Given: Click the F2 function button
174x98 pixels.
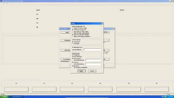Looking at the screenshot, I should click(x=44, y=90).
